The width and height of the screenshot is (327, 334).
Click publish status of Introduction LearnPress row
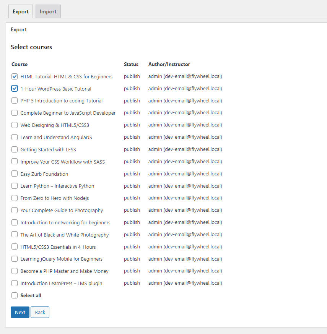pyautogui.click(x=132, y=283)
